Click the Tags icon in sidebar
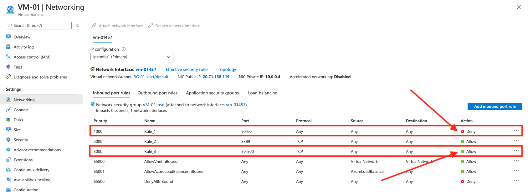The height and width of the screenshot is (196, 528). (8, 67)
